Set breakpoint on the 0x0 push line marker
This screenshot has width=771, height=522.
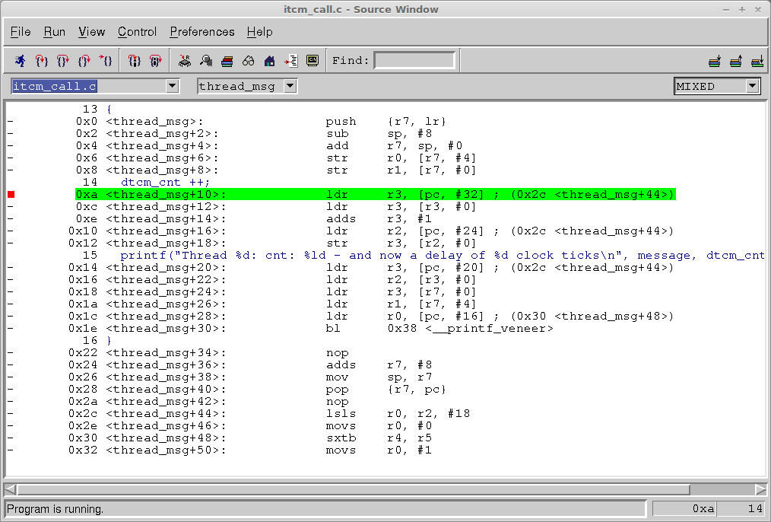pyautogui.click(x=11, y=122)
